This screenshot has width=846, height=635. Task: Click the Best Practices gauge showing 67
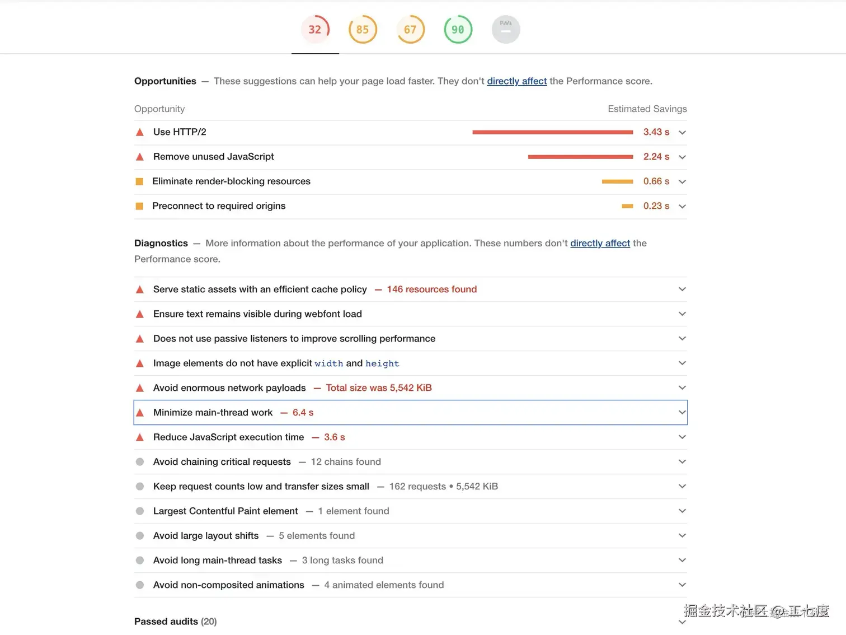[x=410, y=30]
